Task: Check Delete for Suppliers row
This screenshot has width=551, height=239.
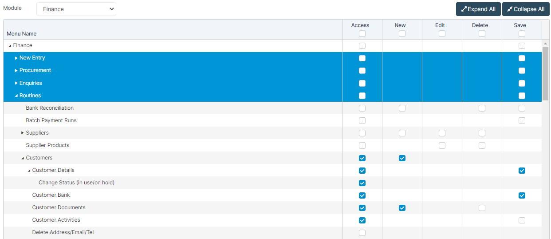Action: (x=482, y=133)
